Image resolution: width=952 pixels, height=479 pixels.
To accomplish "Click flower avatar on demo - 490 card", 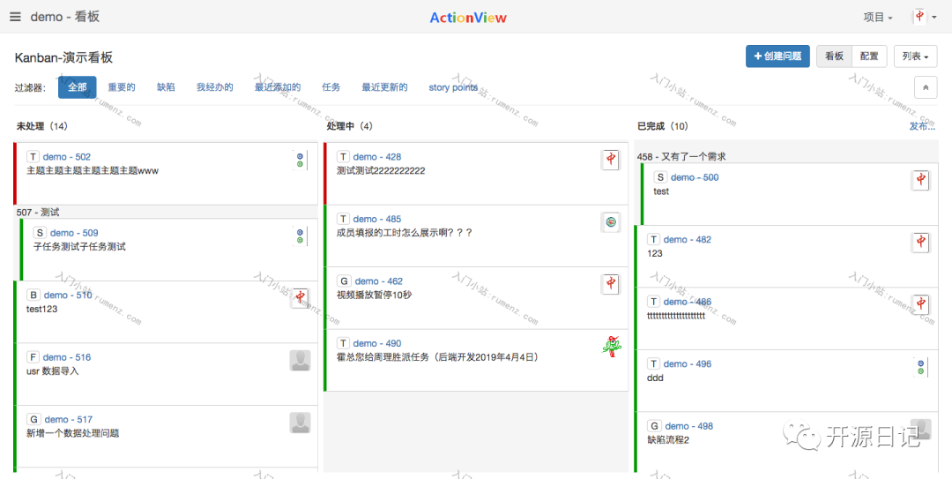I will click(x=611, y=347).
